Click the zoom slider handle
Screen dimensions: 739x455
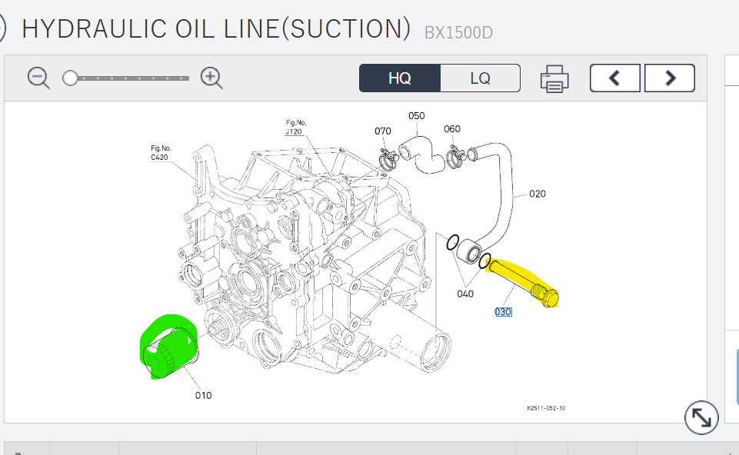tap(71, 78)
